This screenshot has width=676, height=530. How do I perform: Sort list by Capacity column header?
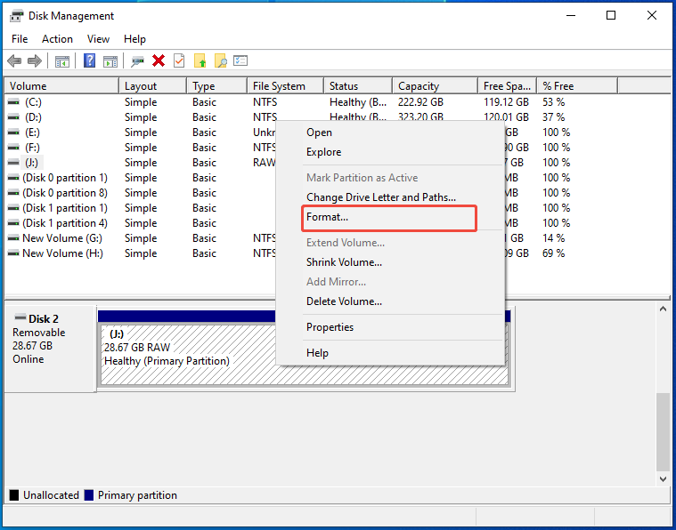pos(419,86)
